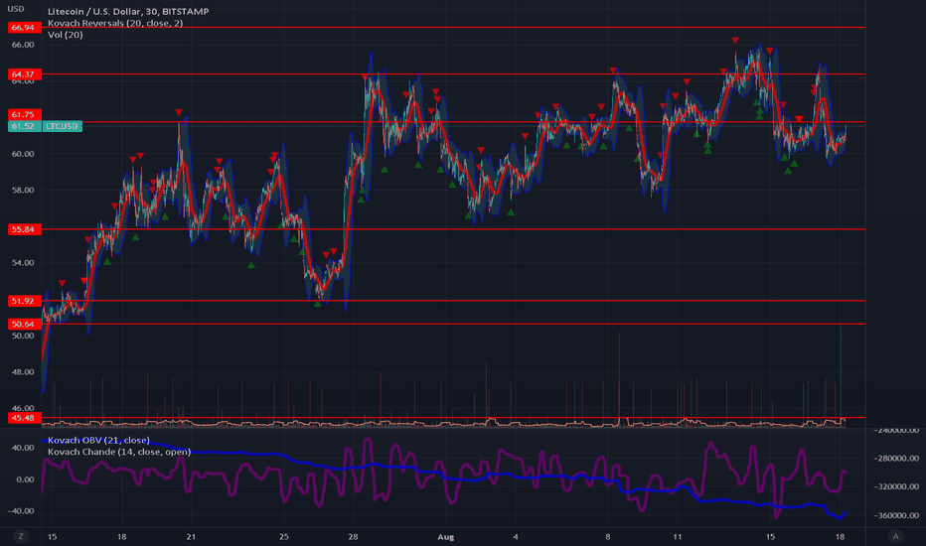
Task: Click the 66.94 horizontal line price label
Action: click(24, 27)
